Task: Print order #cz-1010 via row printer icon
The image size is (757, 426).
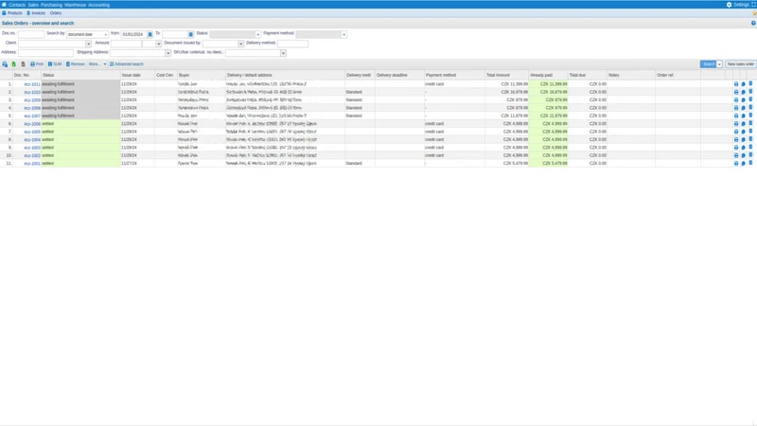Action: click(736, 92)
